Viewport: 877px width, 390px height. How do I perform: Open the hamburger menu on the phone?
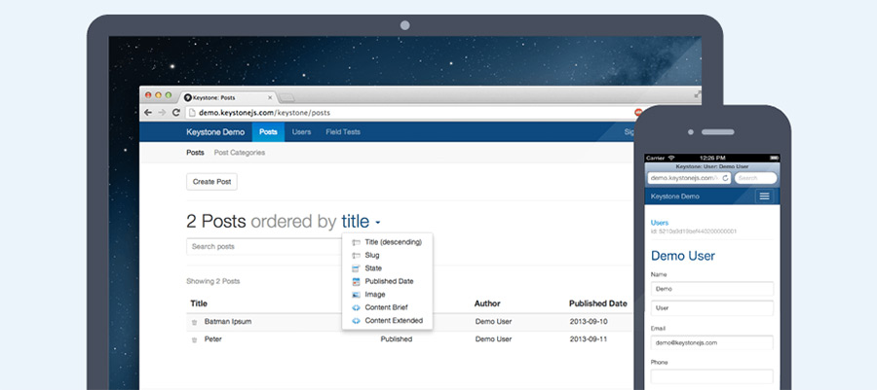pos(765,196)
